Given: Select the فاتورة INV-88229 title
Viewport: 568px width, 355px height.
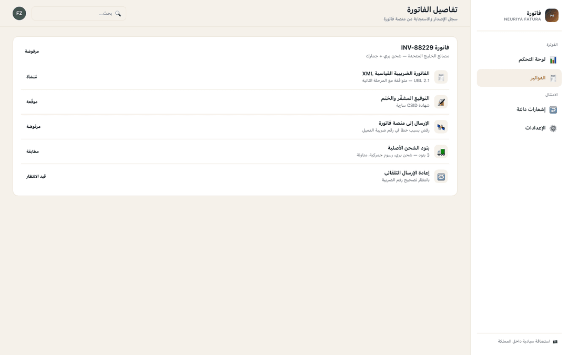Looking at the screenshot, I should 425,47.
